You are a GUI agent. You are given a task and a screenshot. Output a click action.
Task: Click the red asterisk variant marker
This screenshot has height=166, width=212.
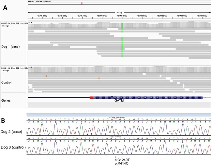coord(115,157)
